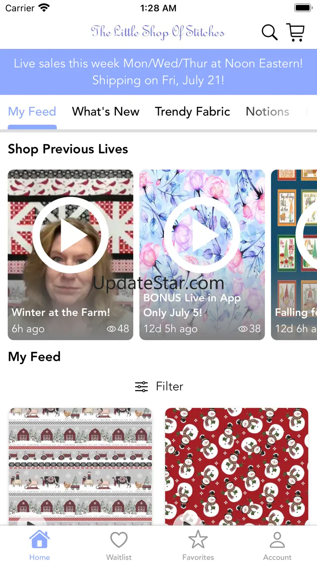
Task: Open the shopping cart
Action: coord(295,32)
